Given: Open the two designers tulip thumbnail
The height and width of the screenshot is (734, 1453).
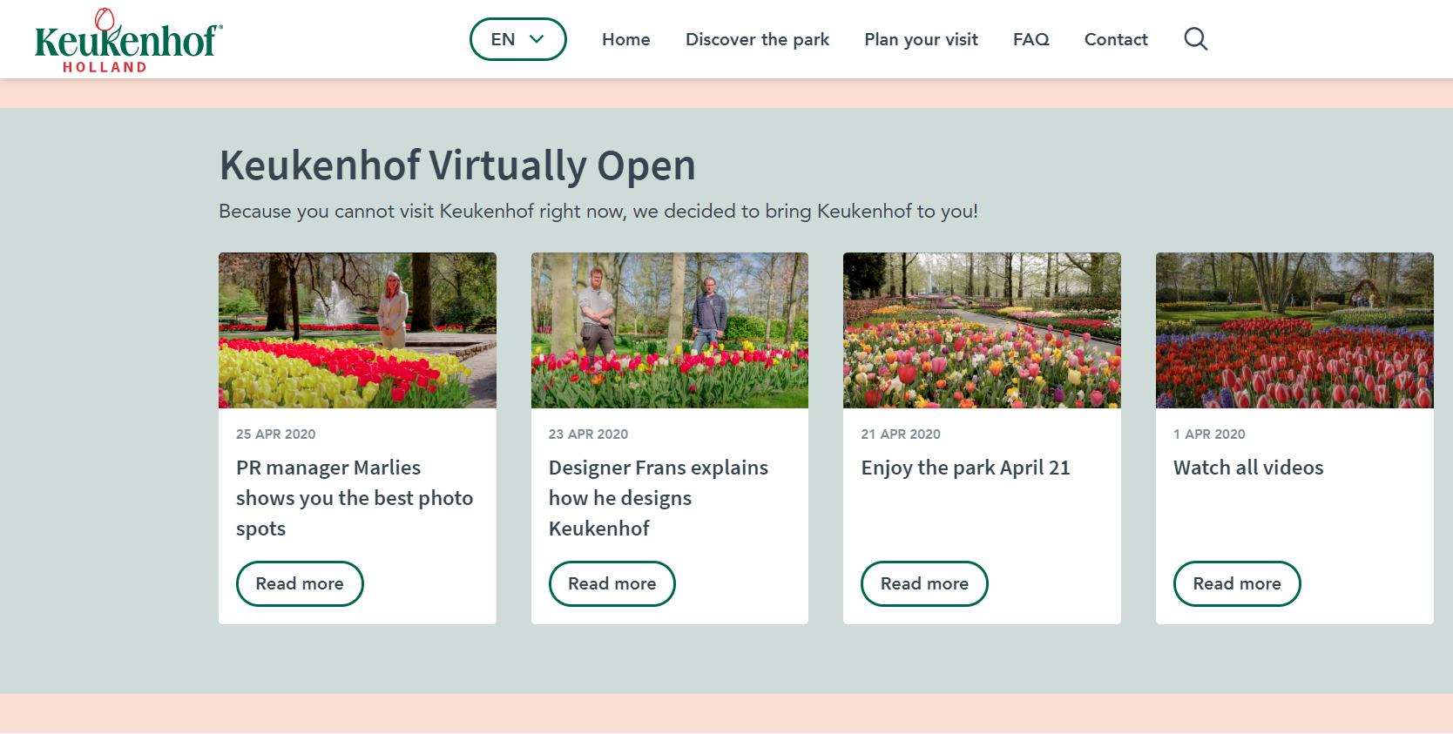Looking at the screenshot, I should [x=670, y=331].
